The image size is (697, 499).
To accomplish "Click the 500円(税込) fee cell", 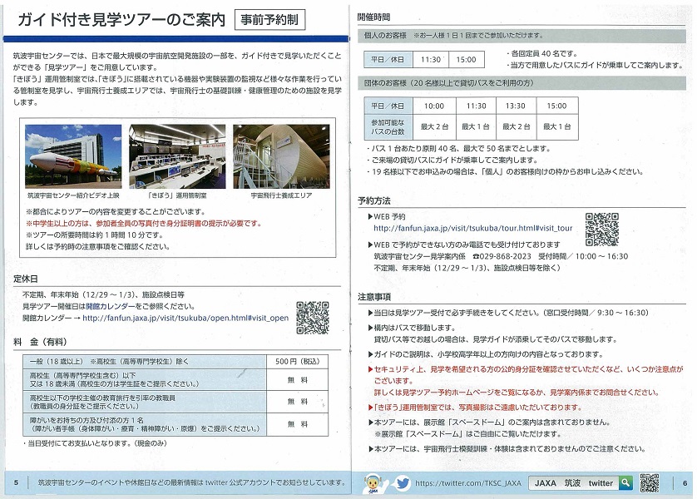I will point(298,362).
